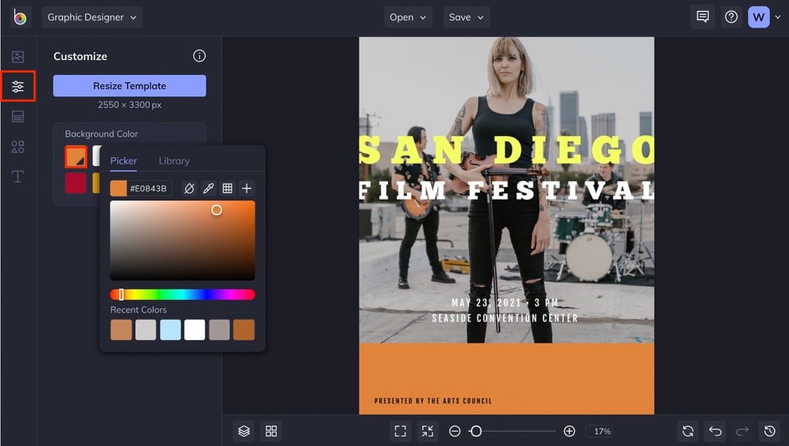Select the taupe gray recent color
The image size is (789, 446).
[219, 330]
